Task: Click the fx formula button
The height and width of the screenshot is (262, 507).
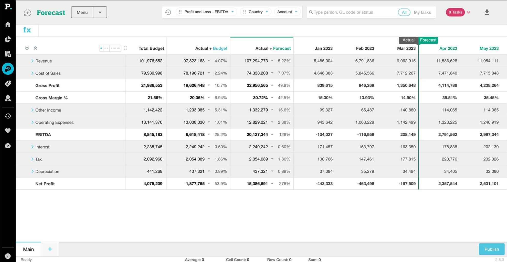Action: (x=27, y=30)
